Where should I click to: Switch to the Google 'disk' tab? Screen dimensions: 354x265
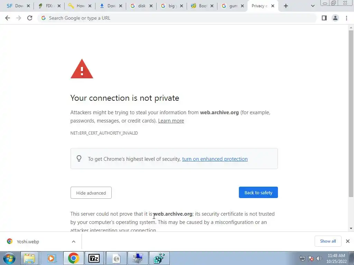[x=141, y=6]
